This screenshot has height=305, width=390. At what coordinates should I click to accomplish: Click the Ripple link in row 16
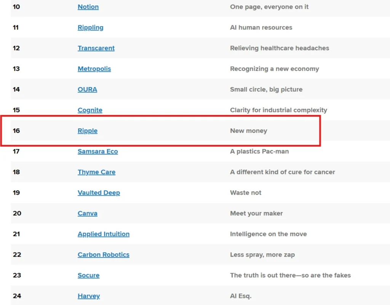tap(88, 131)
